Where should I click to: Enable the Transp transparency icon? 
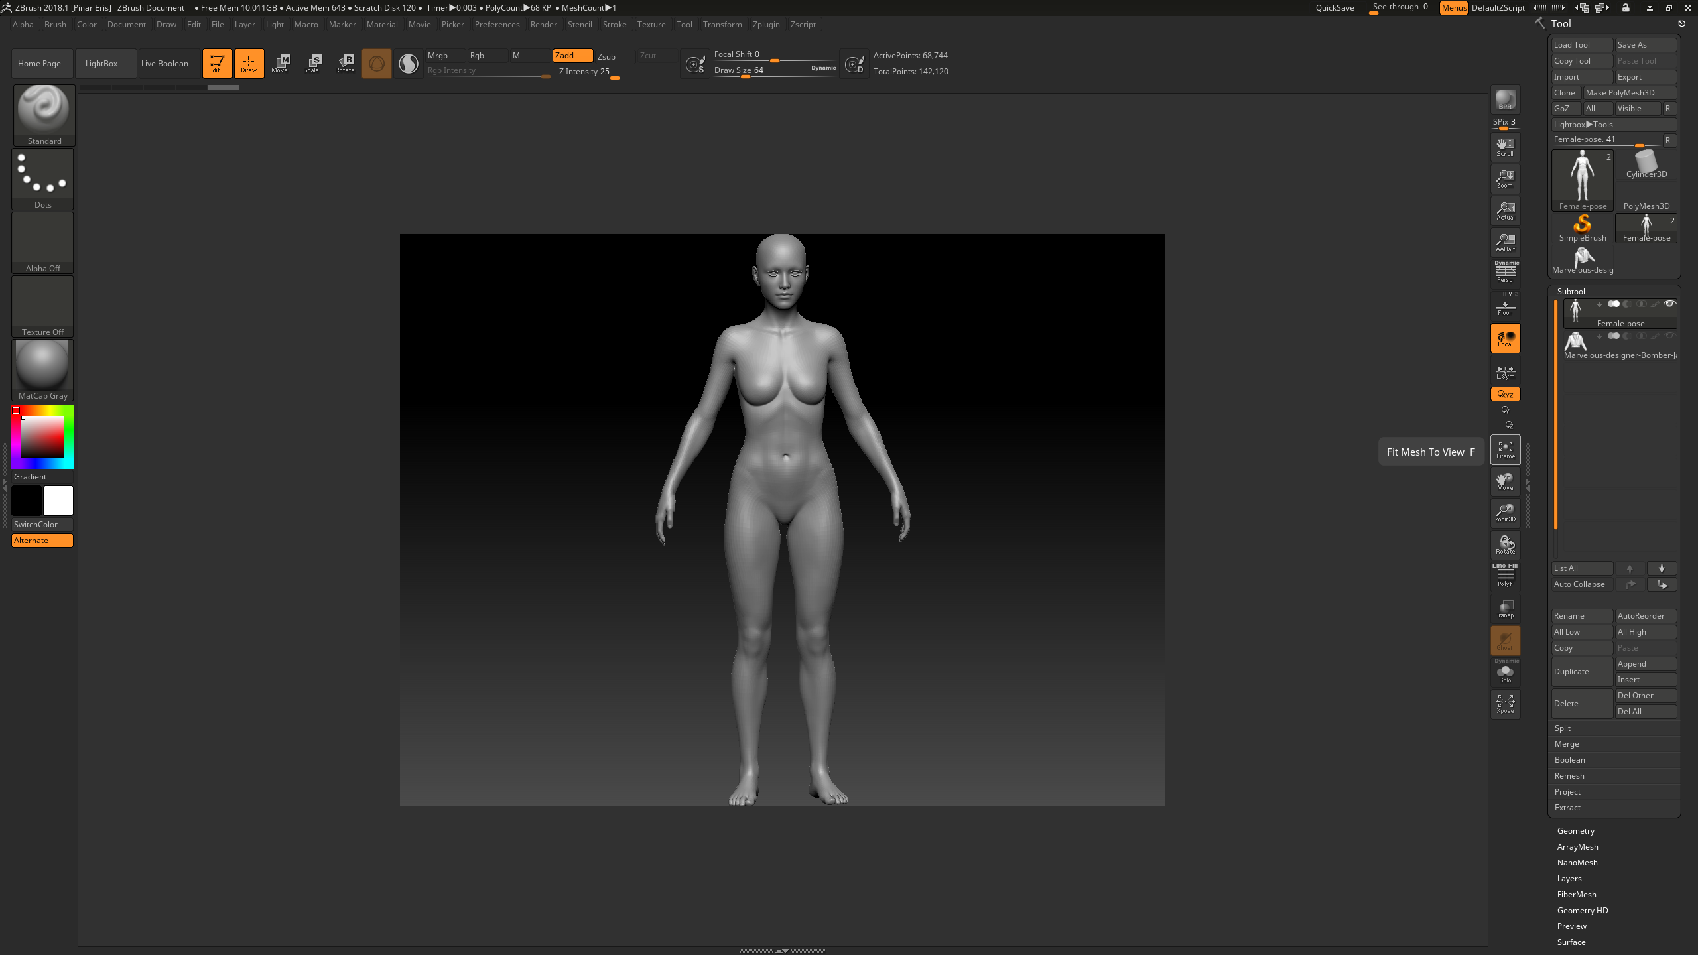click(1505, 609)
